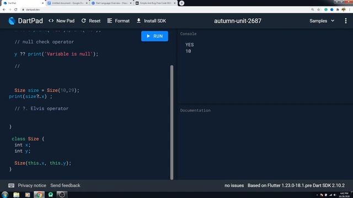Close the DartPad browser tab

click(x=43, y=3)
